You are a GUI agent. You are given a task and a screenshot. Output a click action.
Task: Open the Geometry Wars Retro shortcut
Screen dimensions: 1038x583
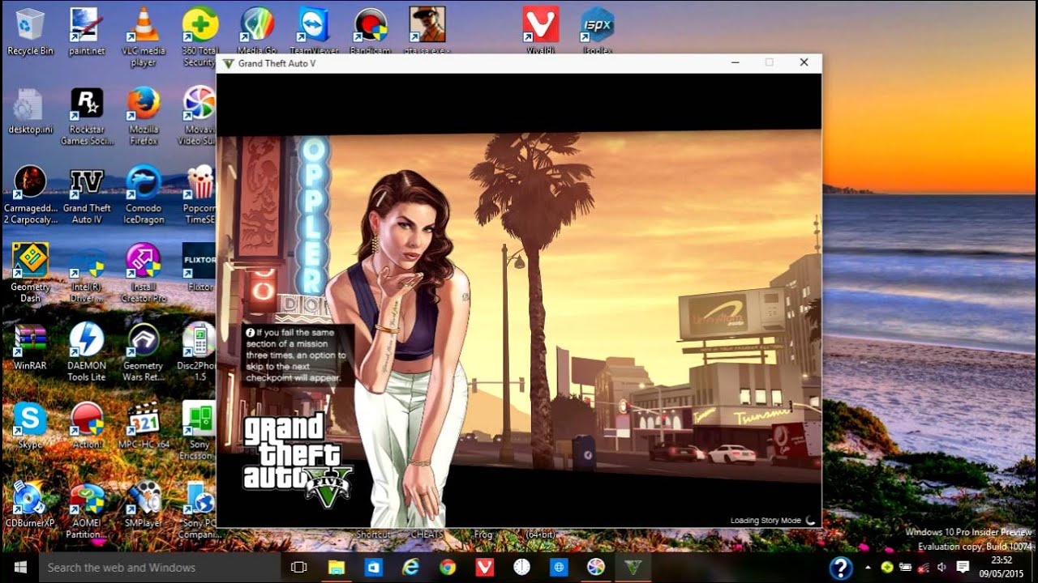pos(144,352)
